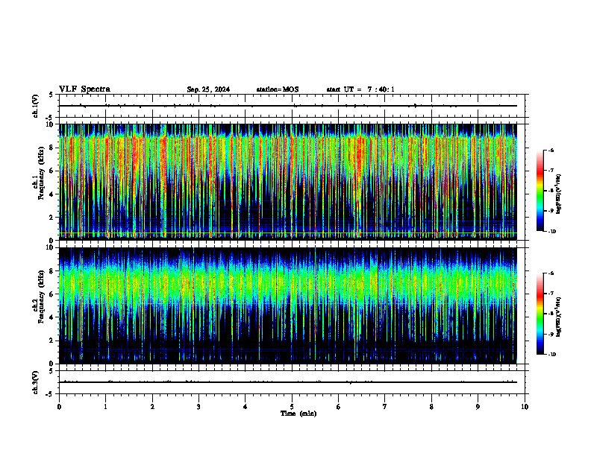Click time axis tick label "9"
The width and height of the screenshot is (591, 456).
click(478, 407)
